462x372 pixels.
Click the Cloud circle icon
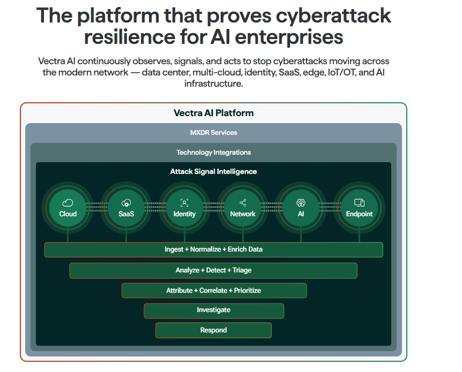pos(68,203)
